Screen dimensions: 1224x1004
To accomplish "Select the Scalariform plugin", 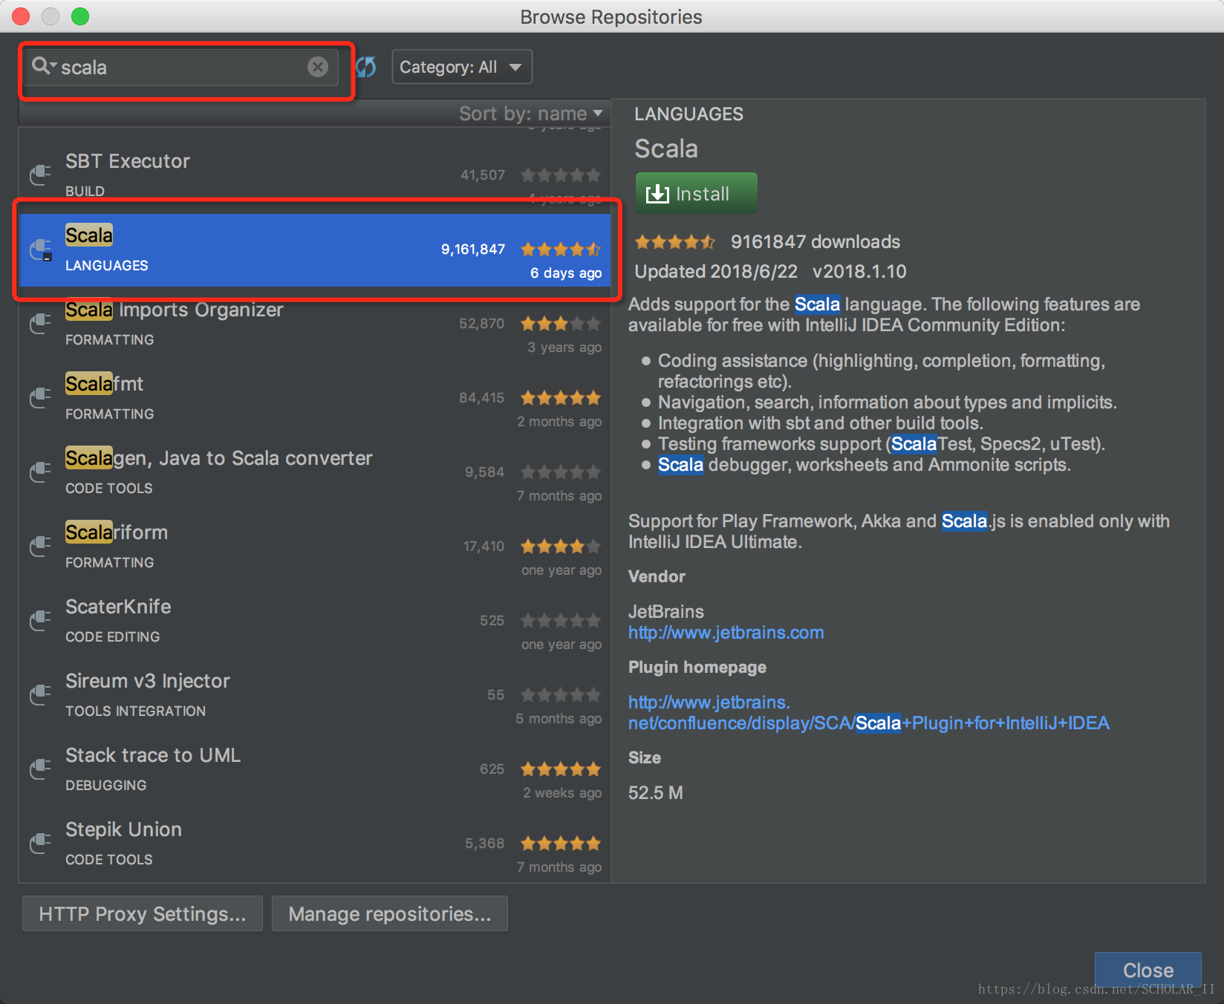I will tap(315, 547).
